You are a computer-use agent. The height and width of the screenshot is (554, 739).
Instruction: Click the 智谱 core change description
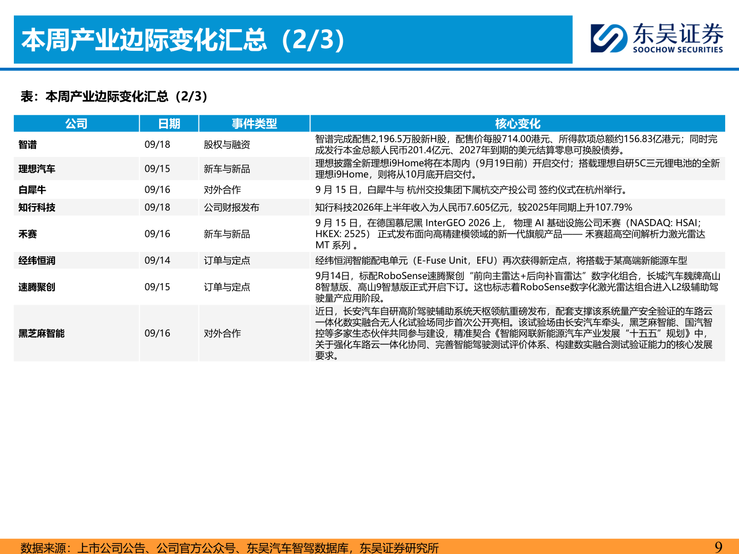click(516, 145)
